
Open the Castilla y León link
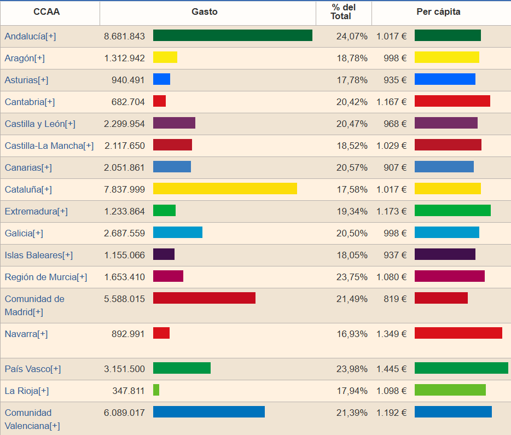(x=40, y=124)
